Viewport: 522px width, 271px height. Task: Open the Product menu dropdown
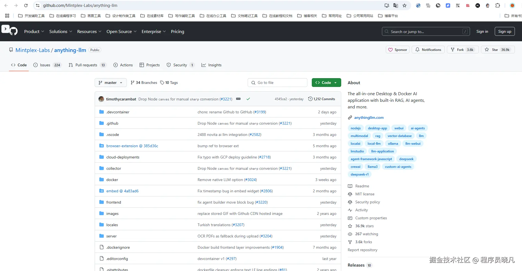(x=34, y=32)
